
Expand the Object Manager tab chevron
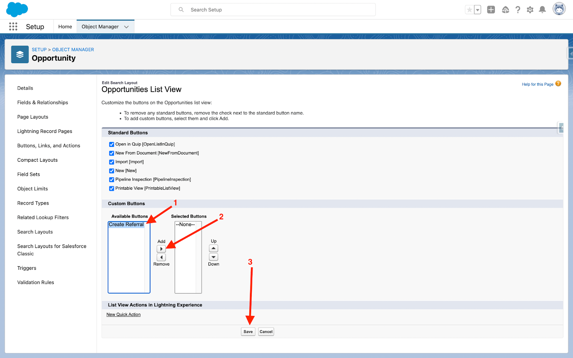point(126,27)
